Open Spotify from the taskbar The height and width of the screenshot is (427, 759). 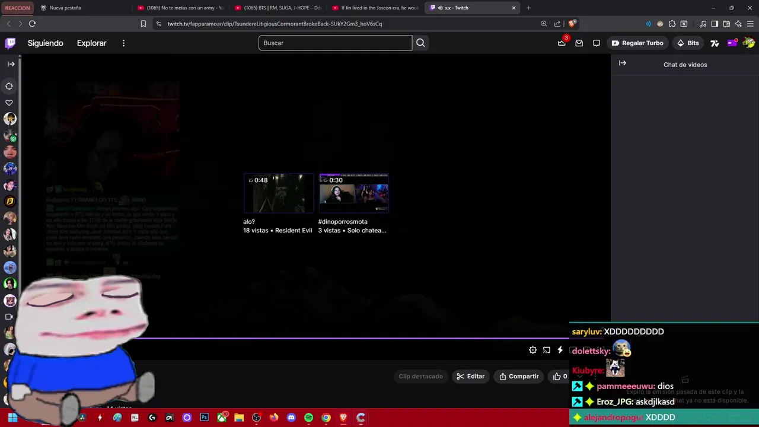click(x=308, y=418)
